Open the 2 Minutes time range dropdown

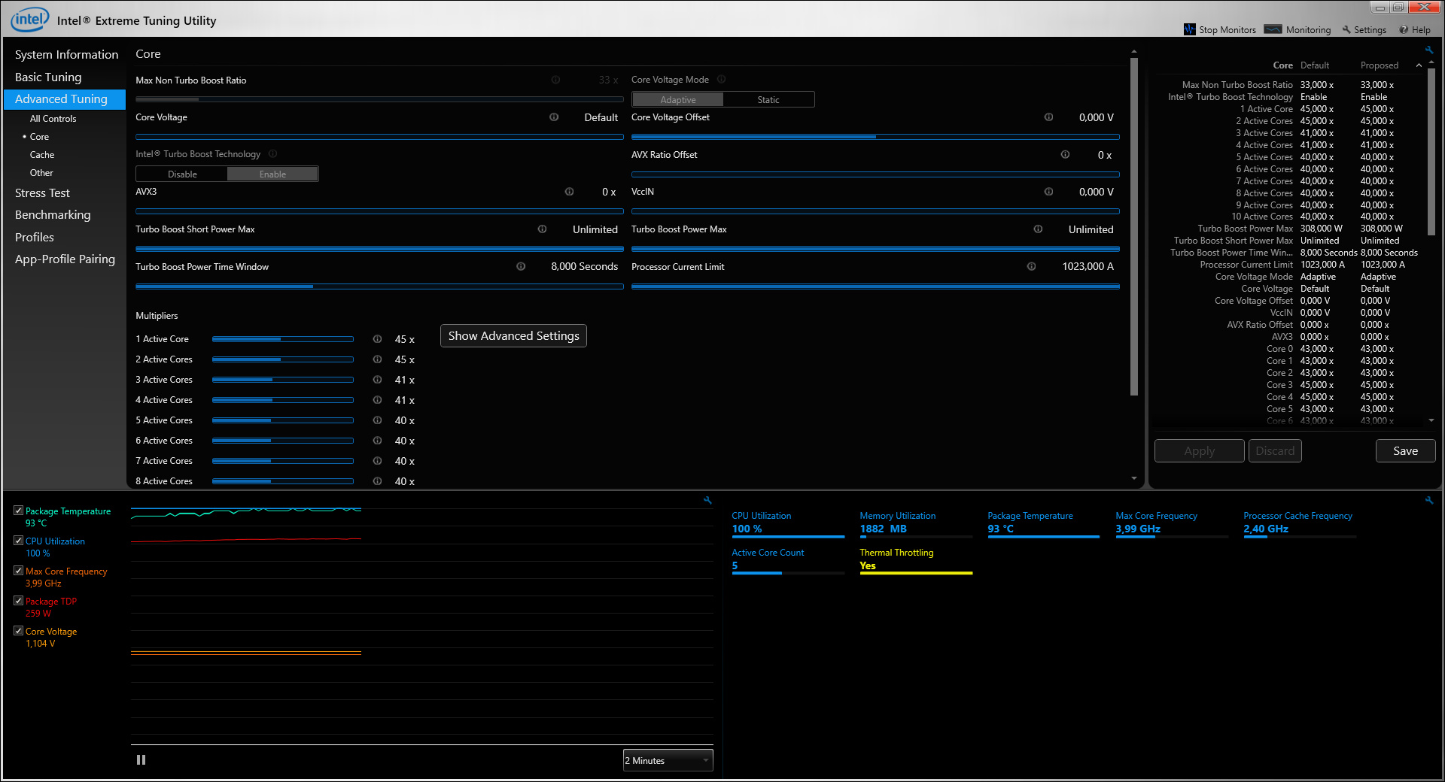(x=668, y=761)
